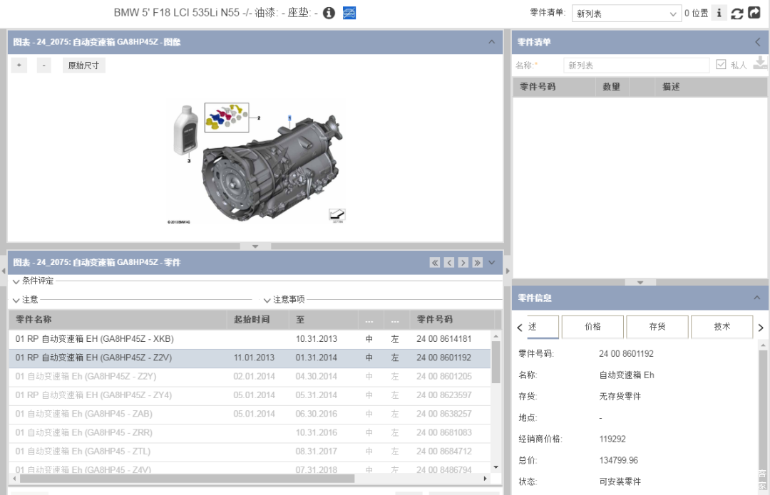Refresh the parts list with the sync icon
The width and height of the screenshot is (770, 495).
737,14
